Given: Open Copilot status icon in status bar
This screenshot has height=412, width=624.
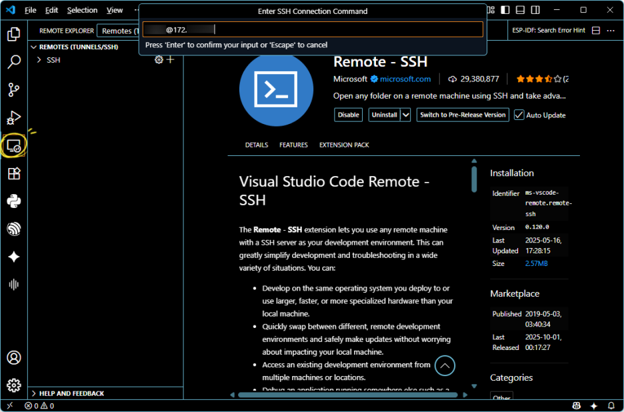Looking at the screenshot, I should (x=577, y=405).
